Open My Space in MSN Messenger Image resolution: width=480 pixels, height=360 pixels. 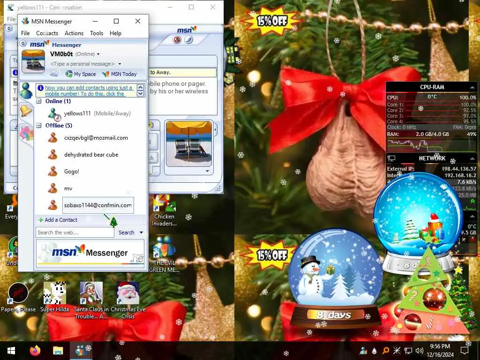click(x=81, y=74)
